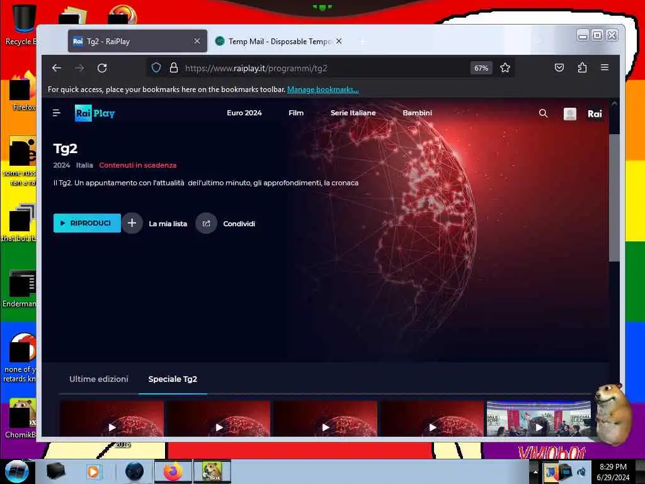645x484 pixels.
Task: Go to the RaiPlay home logo
Action: (x=94, y=113)
